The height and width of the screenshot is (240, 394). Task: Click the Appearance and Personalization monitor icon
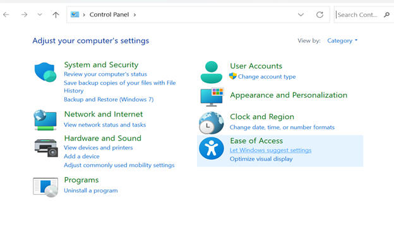coord(212,97)
